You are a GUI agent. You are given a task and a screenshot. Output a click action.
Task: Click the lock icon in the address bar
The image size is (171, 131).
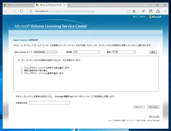(31, 11)
